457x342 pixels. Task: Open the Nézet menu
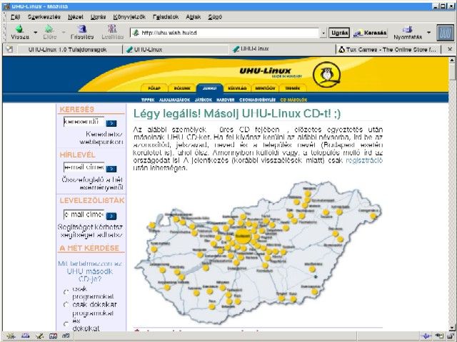(76, 17)
